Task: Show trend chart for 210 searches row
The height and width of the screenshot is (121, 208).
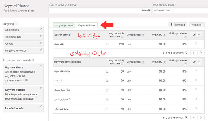Action: pyautogui.click(x=107, y=44)
